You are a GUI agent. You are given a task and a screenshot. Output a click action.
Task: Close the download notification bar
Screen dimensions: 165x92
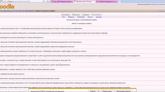click(x=135, y=91)
